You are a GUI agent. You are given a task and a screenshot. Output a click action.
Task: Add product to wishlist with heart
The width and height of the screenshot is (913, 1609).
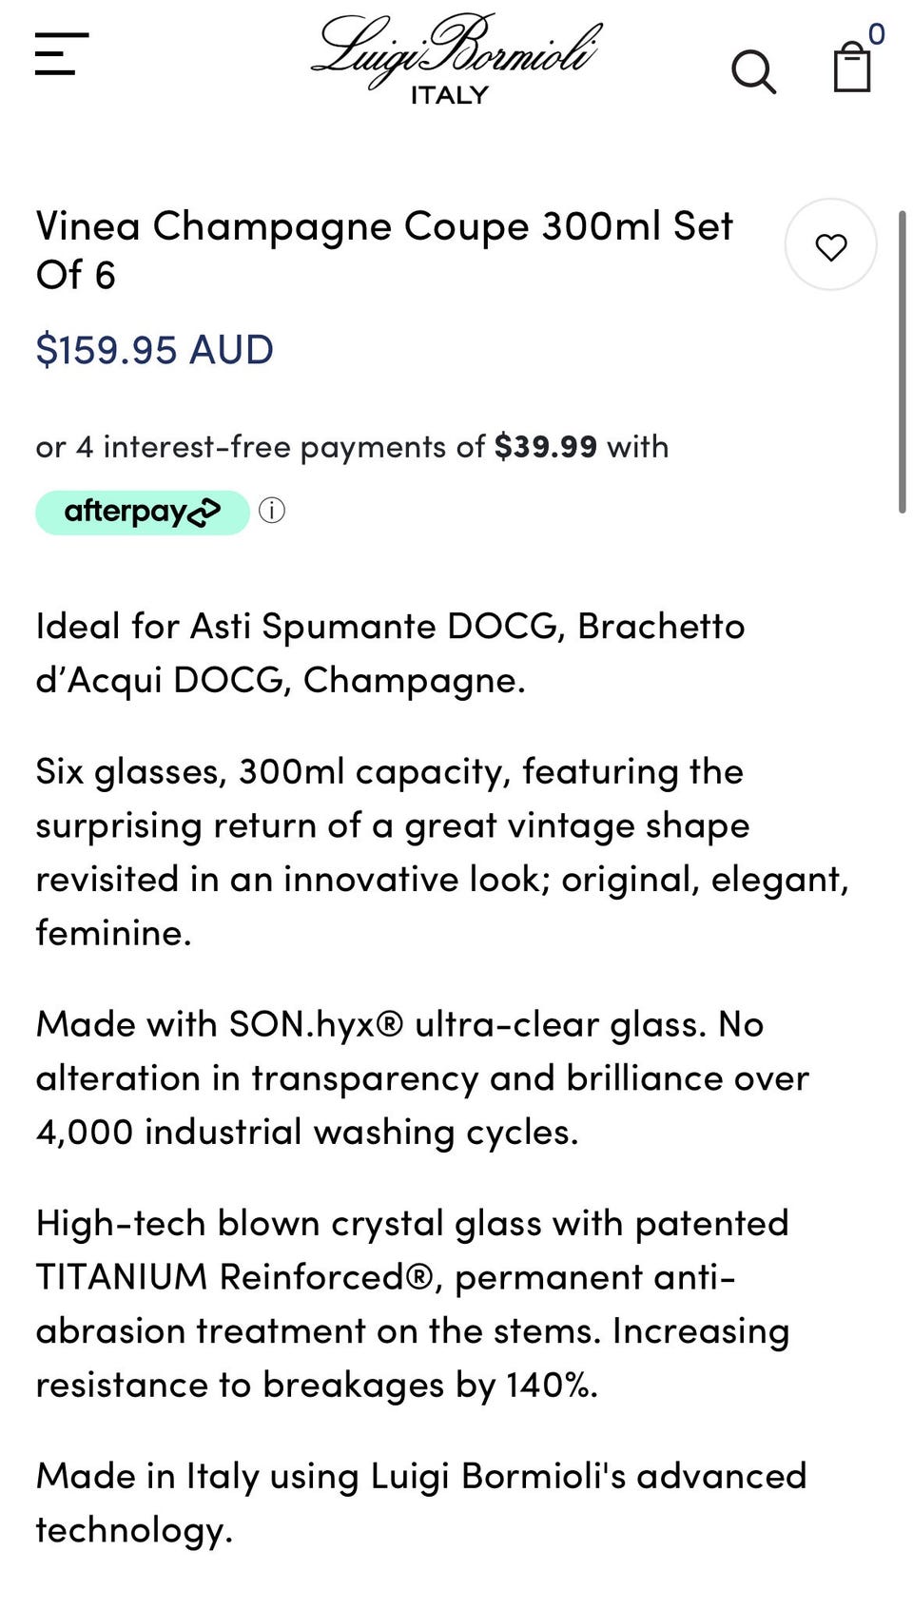click(x=830, y=245)
